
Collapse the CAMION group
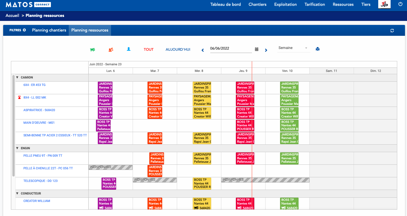pos(17,77)
